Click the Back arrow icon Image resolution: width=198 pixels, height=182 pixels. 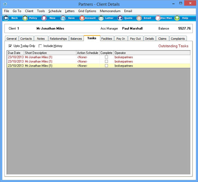pyautogui.click(x=6, y=18)
